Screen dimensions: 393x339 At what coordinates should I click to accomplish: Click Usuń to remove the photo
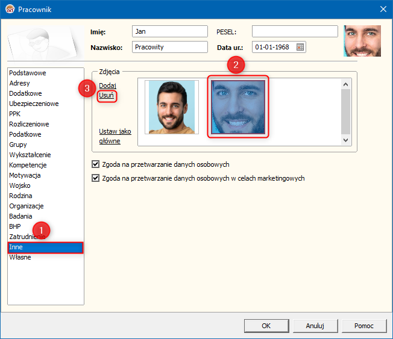tap(106, 95)
